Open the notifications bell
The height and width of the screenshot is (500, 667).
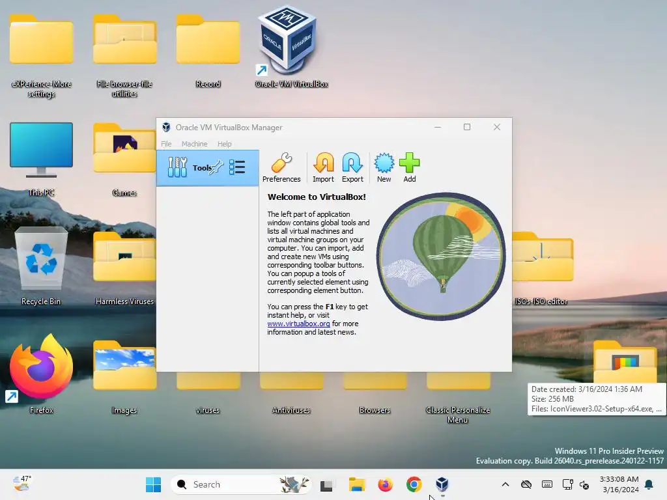click(x=649, y=484)
